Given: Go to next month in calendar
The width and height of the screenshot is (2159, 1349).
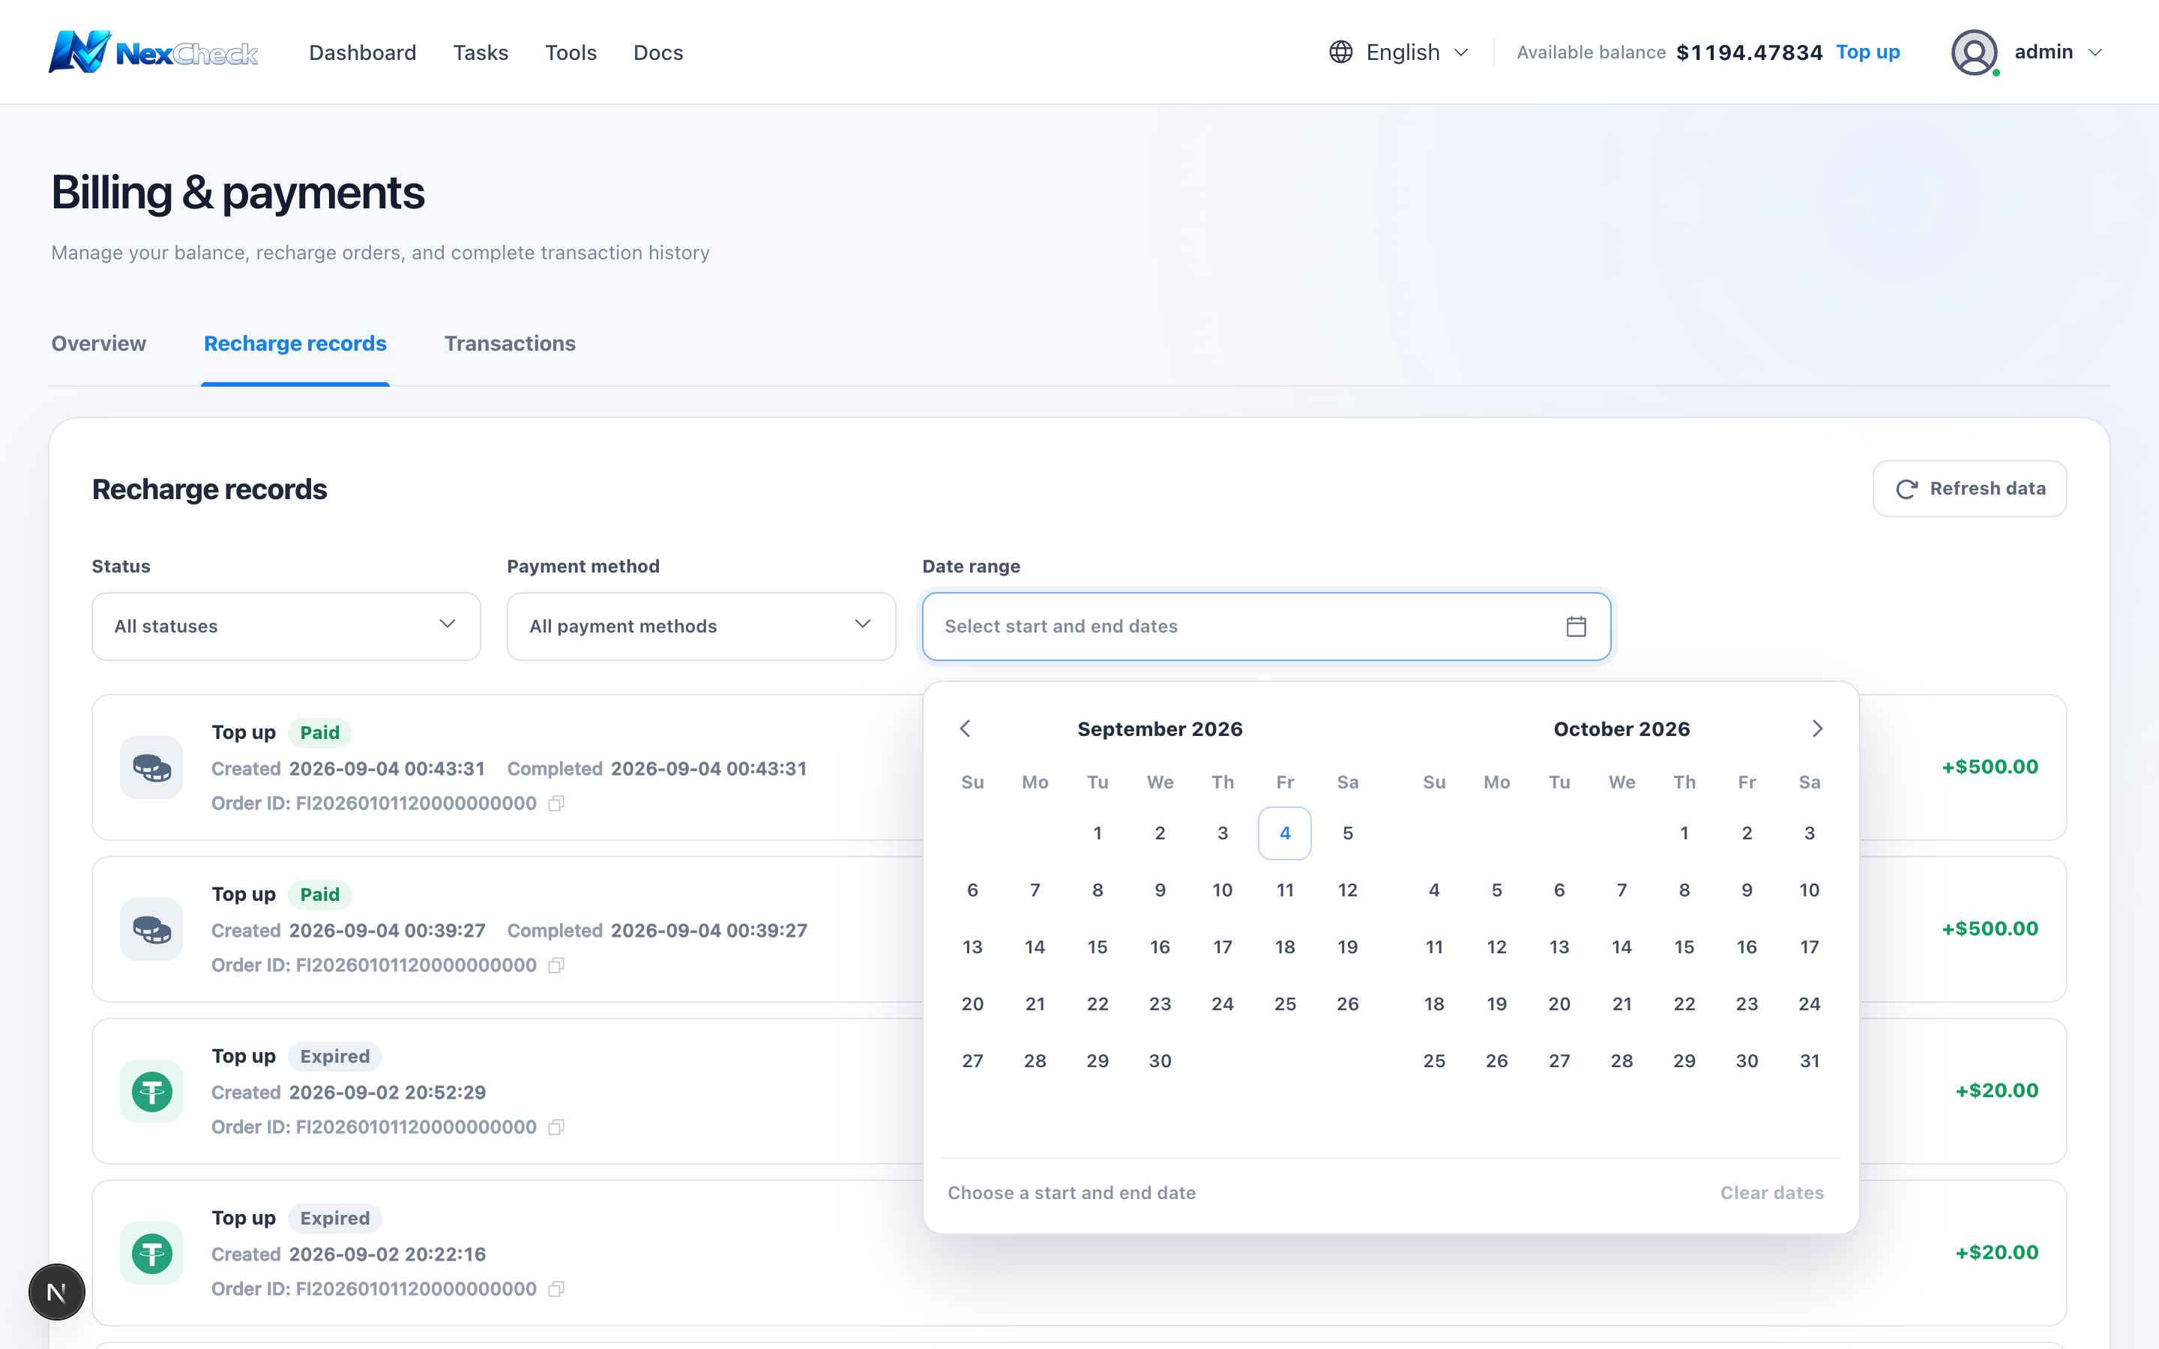Looking at the screenshot, I should tap(1817, 729).
